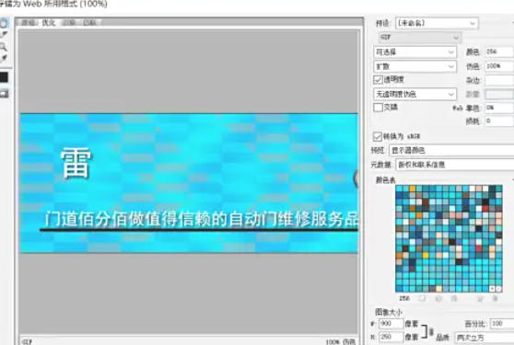Viewport: 514px width, 345px height.
Task: Click the 损耗 0 field
Action: (x=499, y=121)
